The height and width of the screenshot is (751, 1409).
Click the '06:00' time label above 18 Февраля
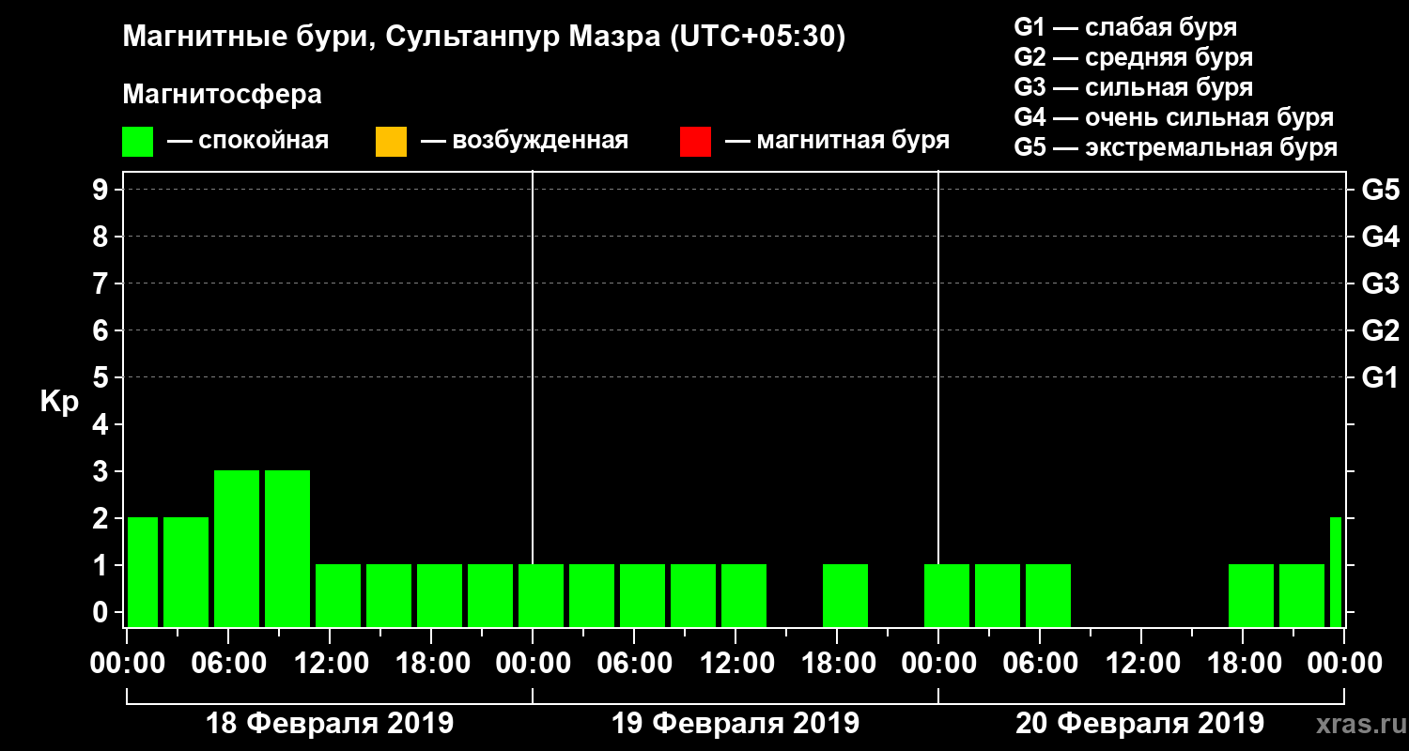(228, 664)
